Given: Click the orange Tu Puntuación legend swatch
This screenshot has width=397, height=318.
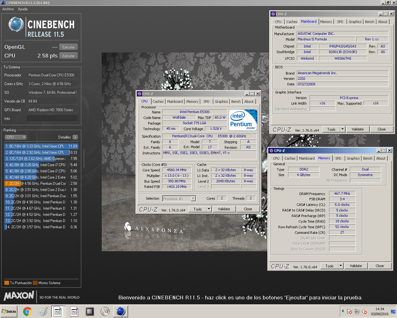Looking at the screenshot, I should [x=7, y=283].
